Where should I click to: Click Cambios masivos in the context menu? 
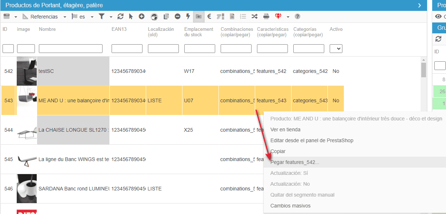[x=290, y=206]
